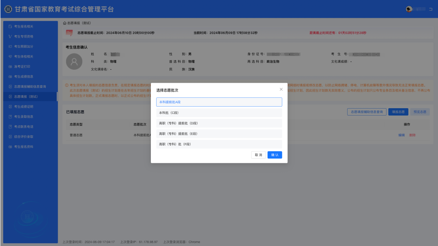Viewport: 438px width, 246px height.
Task: Click the 考生录取信息 sidebar icon
Action: [x=10, y=117]
